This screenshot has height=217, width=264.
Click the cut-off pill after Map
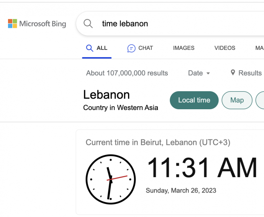point(260,100)
